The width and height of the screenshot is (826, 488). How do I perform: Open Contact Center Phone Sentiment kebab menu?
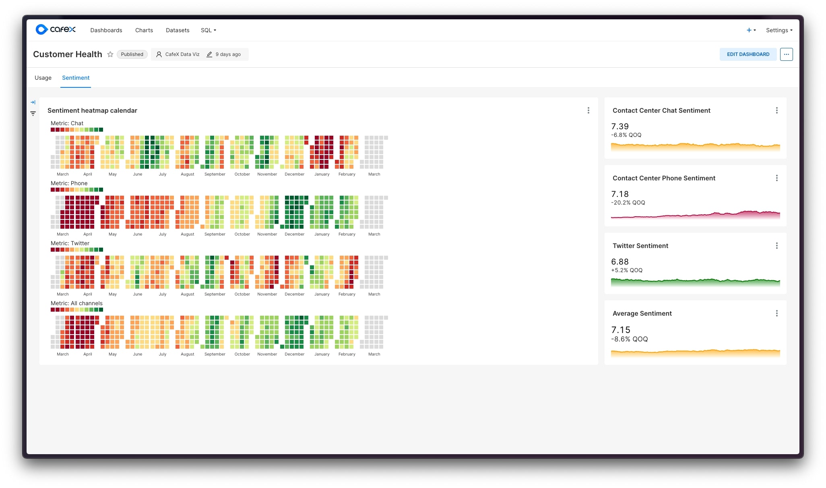click(776, 178)
